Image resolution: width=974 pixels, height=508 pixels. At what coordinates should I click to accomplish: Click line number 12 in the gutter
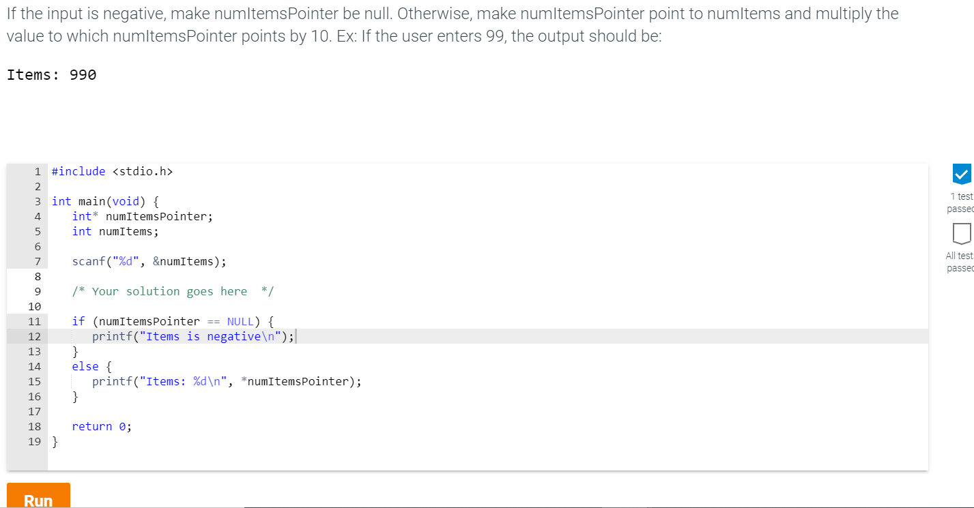click(34, 336)
